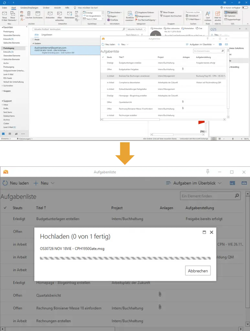Click the upload progress bar in Hochladen dialog
250x331 pixels.
(x=125, y=258)
